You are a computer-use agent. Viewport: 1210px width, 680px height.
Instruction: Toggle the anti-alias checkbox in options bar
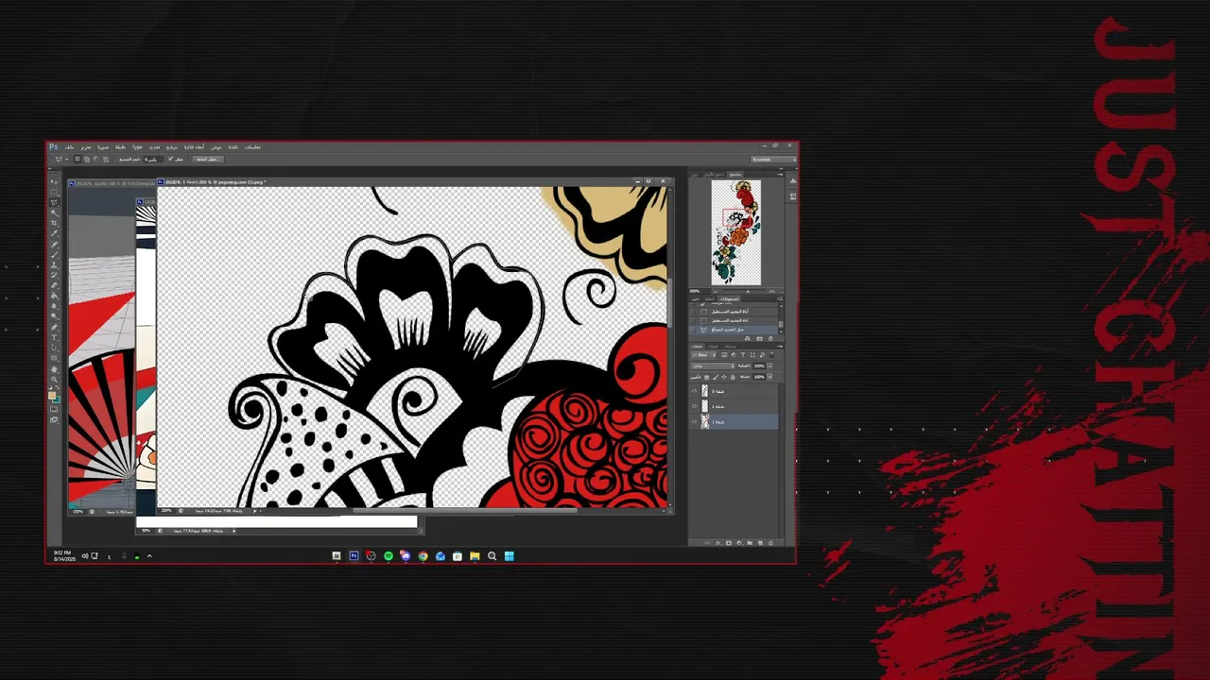click(x=170, y=159)
